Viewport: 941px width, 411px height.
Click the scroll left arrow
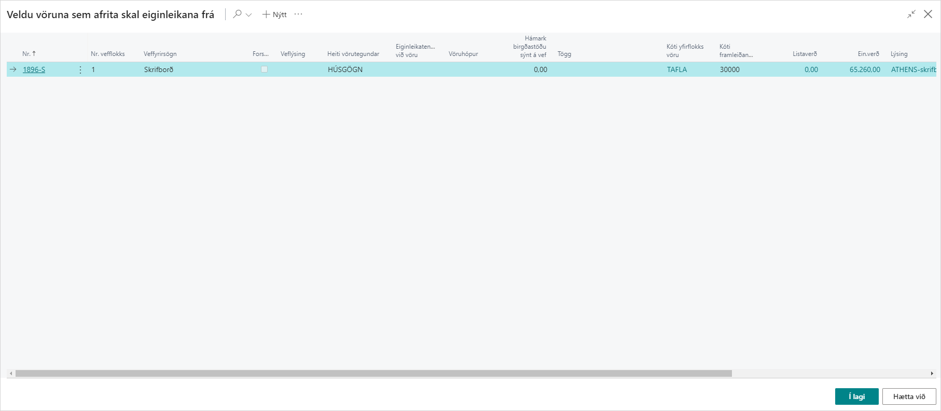[x=11, y=373]
